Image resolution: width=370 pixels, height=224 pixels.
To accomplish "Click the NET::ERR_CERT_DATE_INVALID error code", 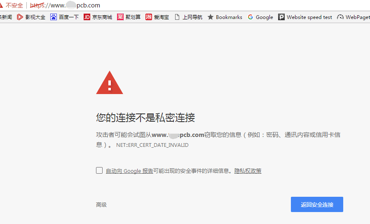I will coord(152,145).
